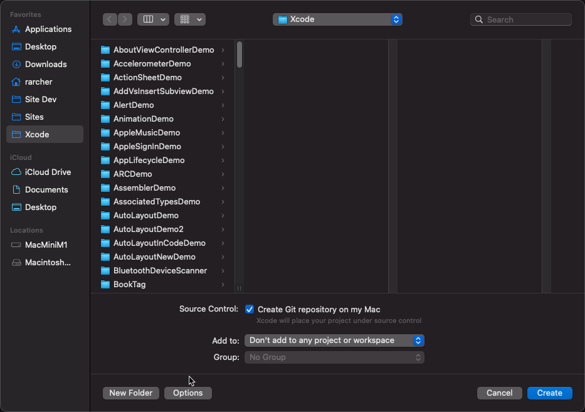Click the Desktop icon under Favorites
The height and width of the screenshot is (412, 585).
(x=16, y=46)
